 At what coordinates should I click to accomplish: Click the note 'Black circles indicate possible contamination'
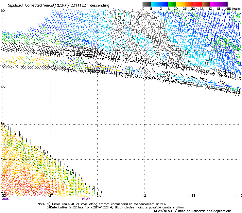[149, 207]
